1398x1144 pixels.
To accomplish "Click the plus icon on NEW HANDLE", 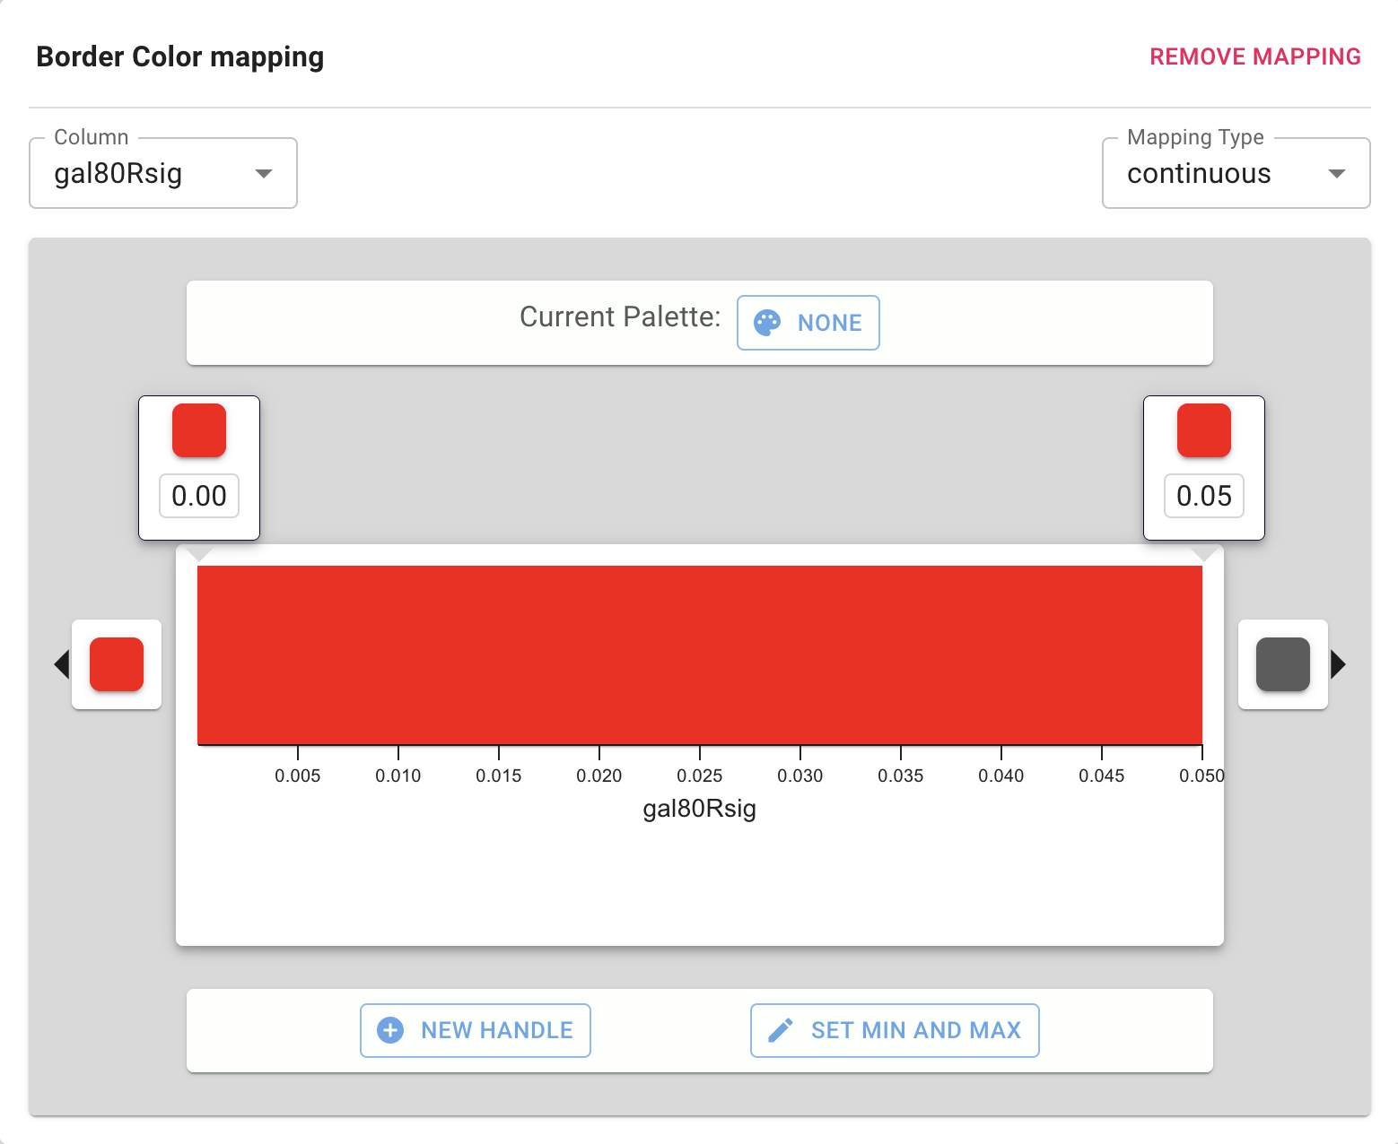I will pos(389,1030).
